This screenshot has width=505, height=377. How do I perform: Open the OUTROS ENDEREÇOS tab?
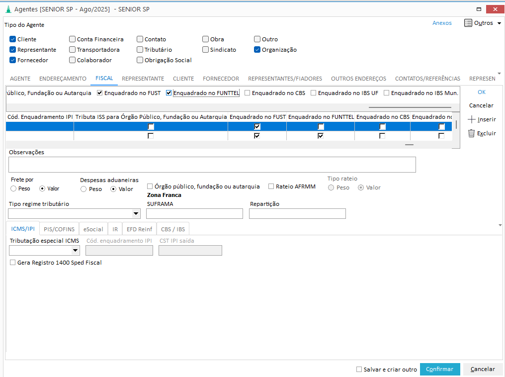(358, 79)
